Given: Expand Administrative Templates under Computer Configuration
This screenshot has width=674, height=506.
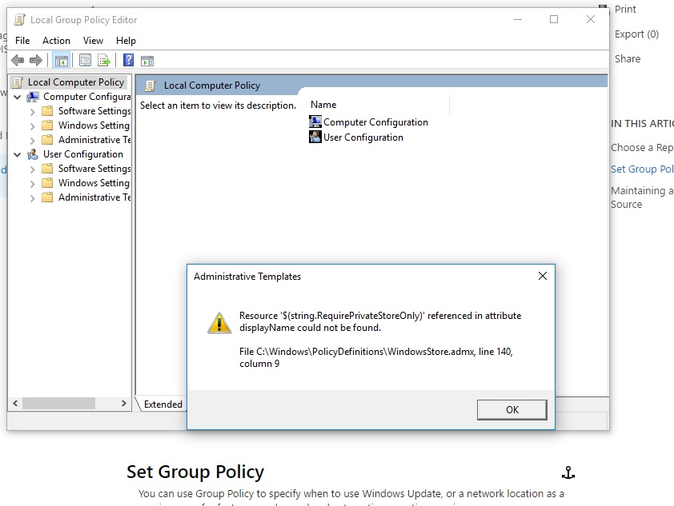Looking at the screenshot, I should click(x=32, y=141).
